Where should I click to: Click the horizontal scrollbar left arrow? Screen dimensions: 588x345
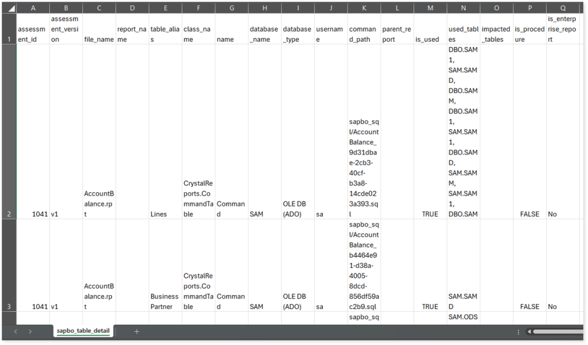tap(529, 331)
